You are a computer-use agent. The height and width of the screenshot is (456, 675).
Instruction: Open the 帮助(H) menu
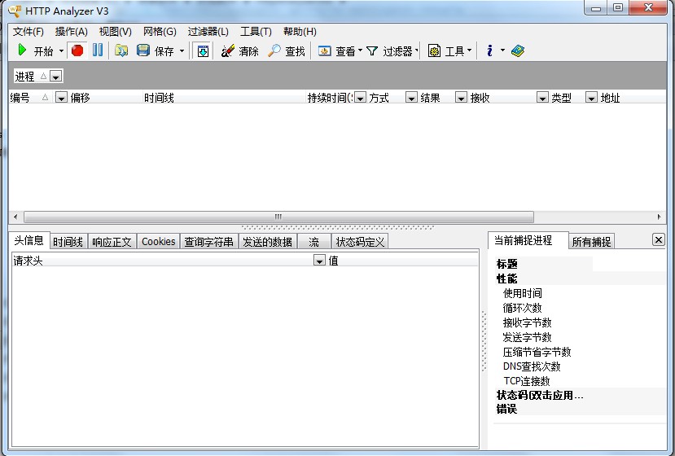tap(300, 32)
